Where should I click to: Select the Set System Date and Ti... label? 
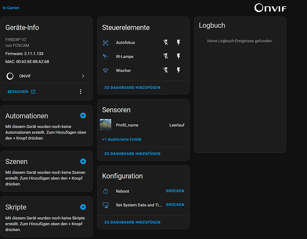[x=138, y=205]
